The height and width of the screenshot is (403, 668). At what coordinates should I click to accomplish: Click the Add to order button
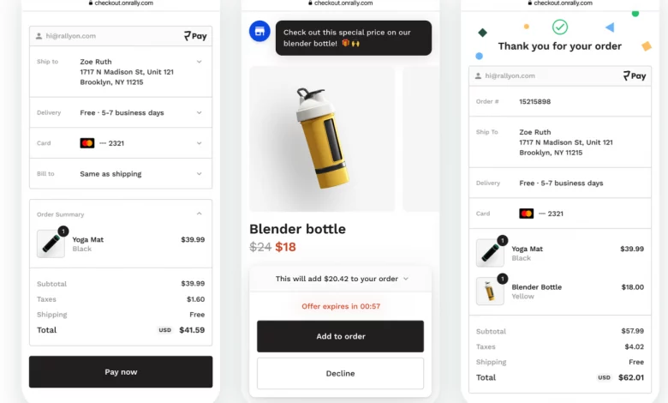(x=340, y=336)
